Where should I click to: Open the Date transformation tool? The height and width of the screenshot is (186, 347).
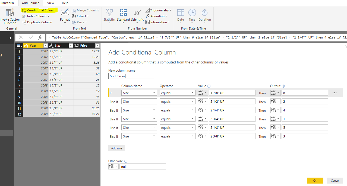click(x=181, y=16)
